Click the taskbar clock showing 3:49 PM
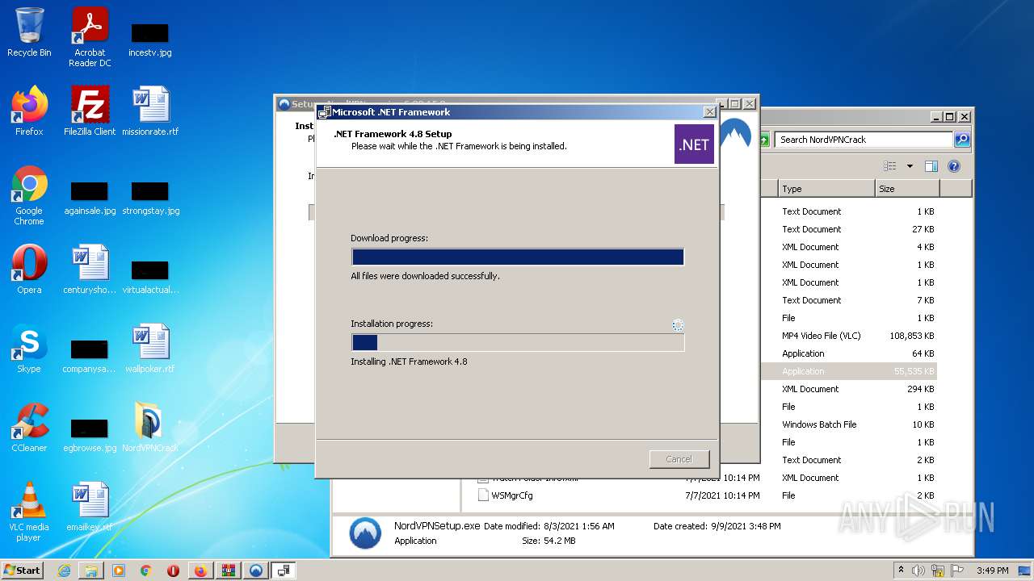Screen dimensions: 1034x581 point(992,571)
